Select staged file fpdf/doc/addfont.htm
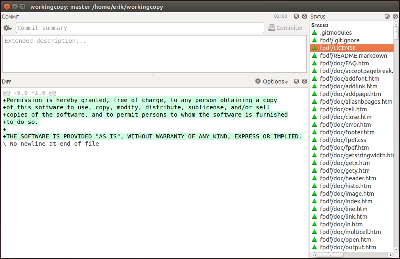 [352, 79]
